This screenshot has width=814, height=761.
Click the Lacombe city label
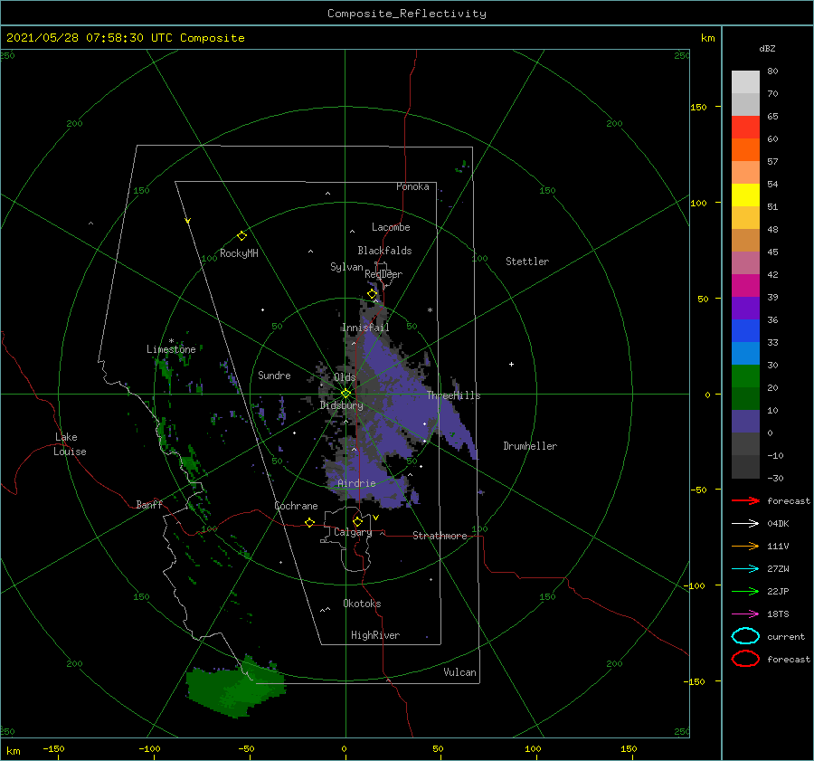pos(391,227)
